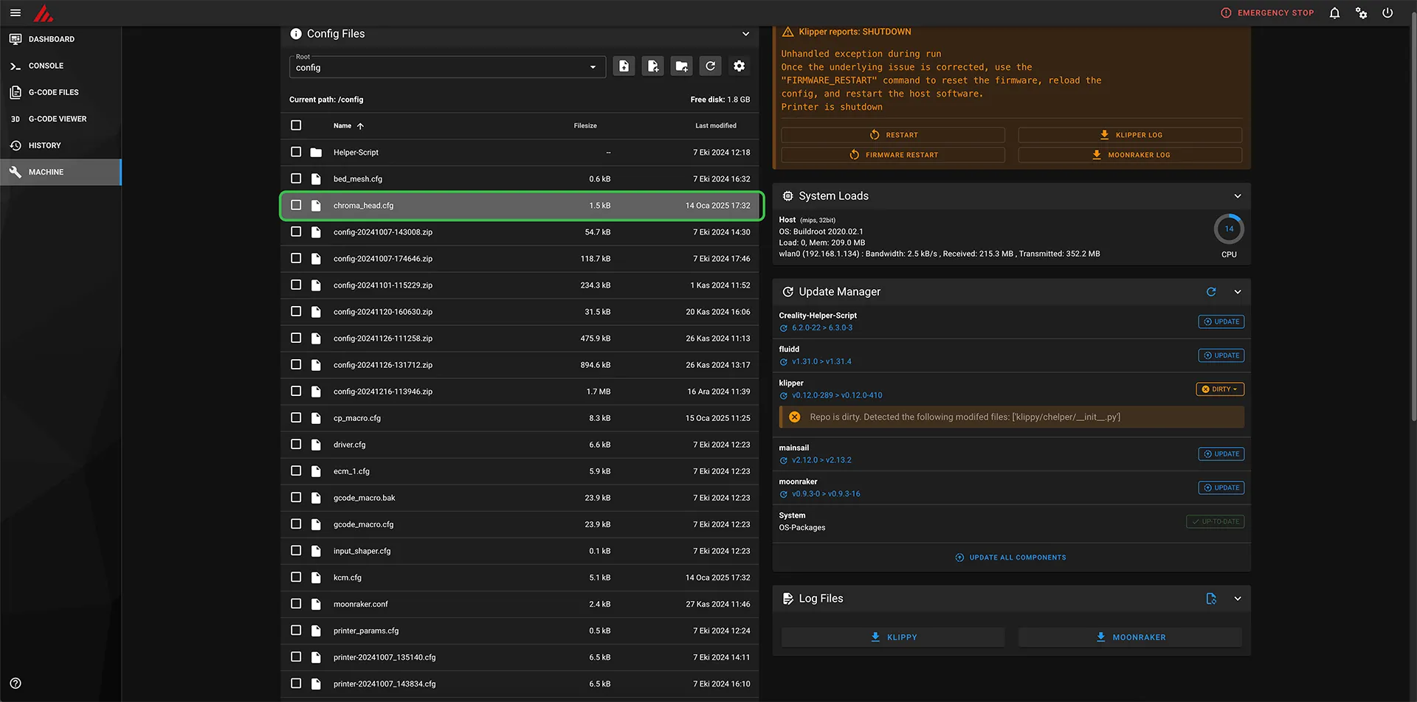Open the klipper DIRTY dropdown
This screenshot has height=702, width=1417.
1220,389
